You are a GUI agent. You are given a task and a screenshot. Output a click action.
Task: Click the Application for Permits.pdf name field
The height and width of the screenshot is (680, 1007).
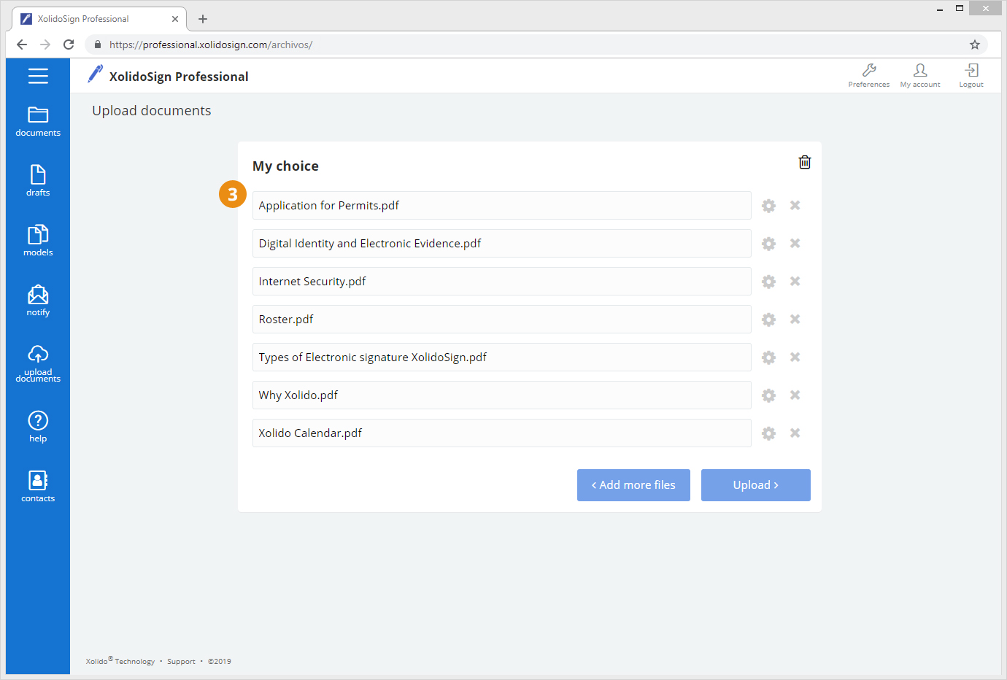click(x=502, y=206)
